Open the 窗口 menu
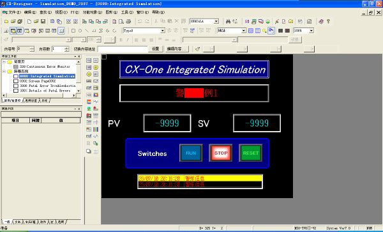The height and width of the screenshot is (232, 383). pyautogui.click(x=142, y=12)
